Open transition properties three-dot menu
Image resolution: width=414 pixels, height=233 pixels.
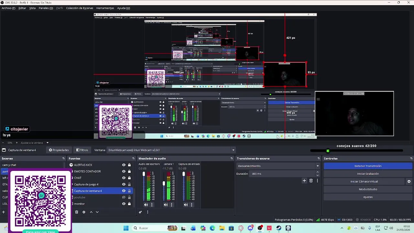tap(317, 181)
